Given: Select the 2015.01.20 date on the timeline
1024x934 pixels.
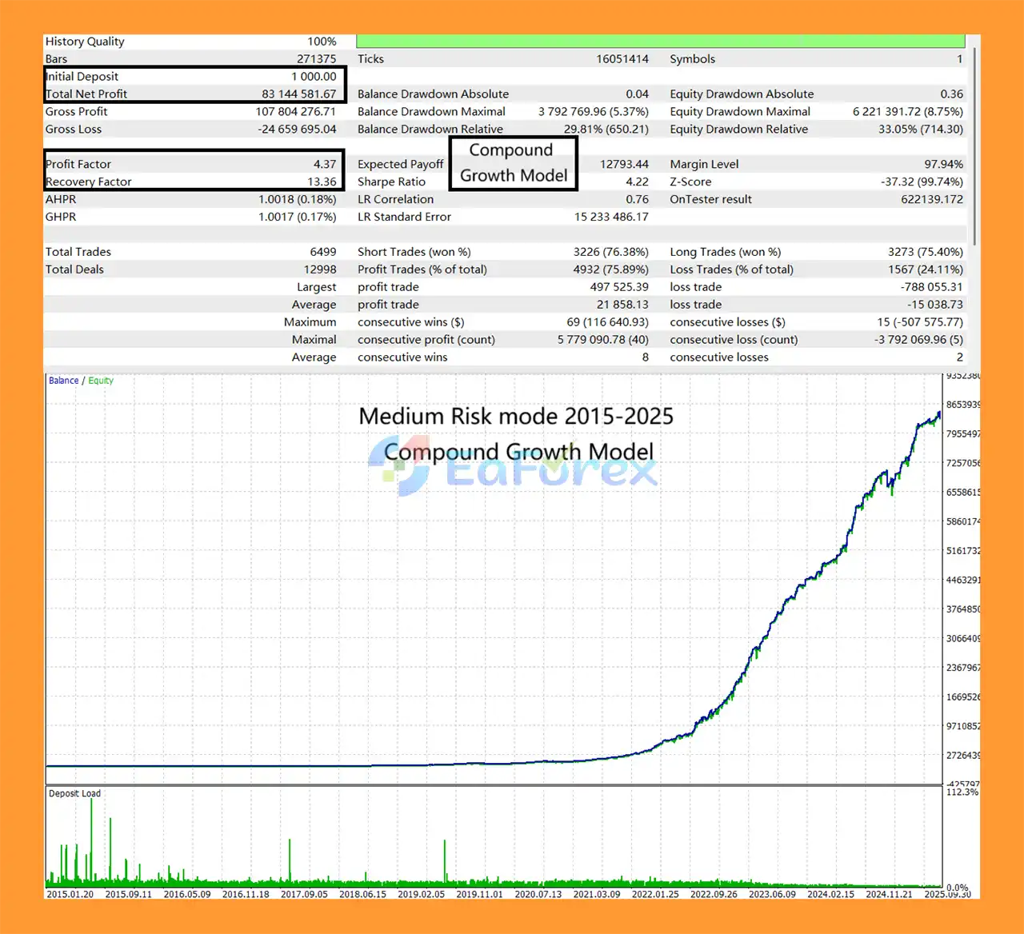Looking at the screenshot, I should 70,894.
